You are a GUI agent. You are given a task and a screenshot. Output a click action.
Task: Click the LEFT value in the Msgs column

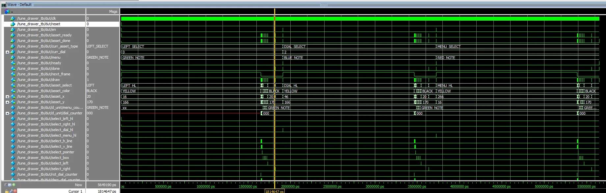pos(91,85)
